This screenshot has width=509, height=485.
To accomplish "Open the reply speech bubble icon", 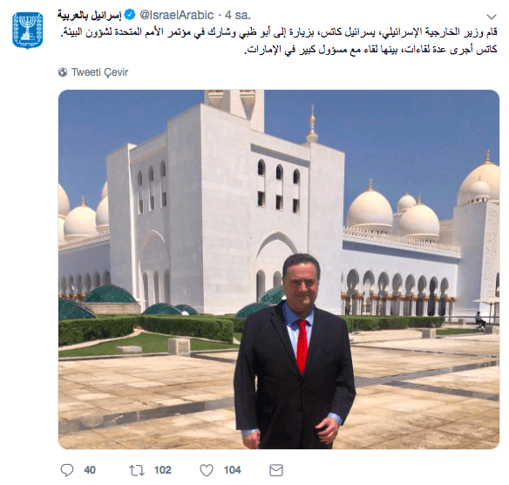I will pos(67,470).
